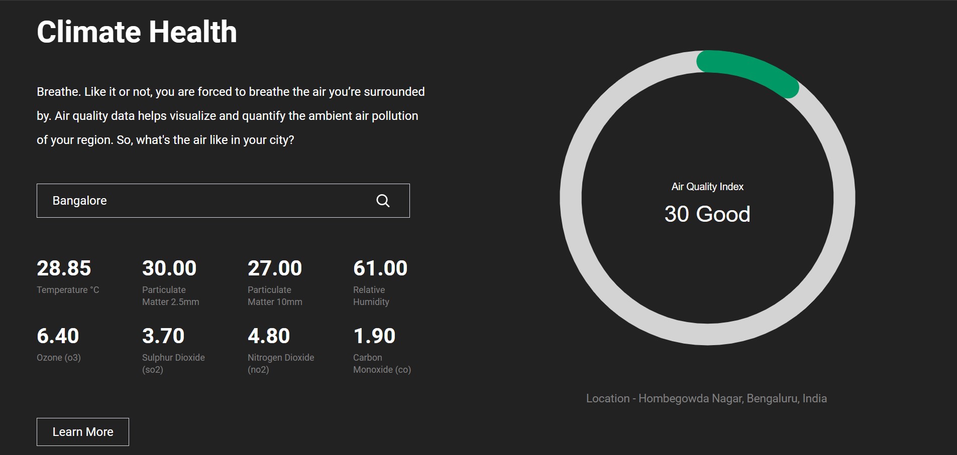Click the Climate Health page heading

(137, 32)
